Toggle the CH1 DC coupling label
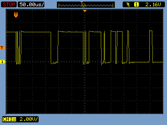Screen dimensions: 167x125 click(x=9, y=119)
